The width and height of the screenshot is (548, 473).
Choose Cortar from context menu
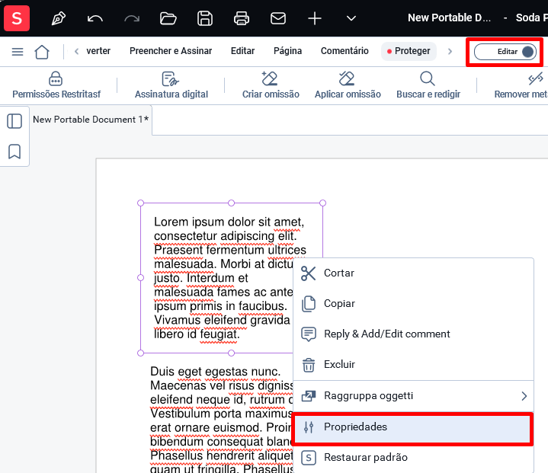(x=413, y=273)
